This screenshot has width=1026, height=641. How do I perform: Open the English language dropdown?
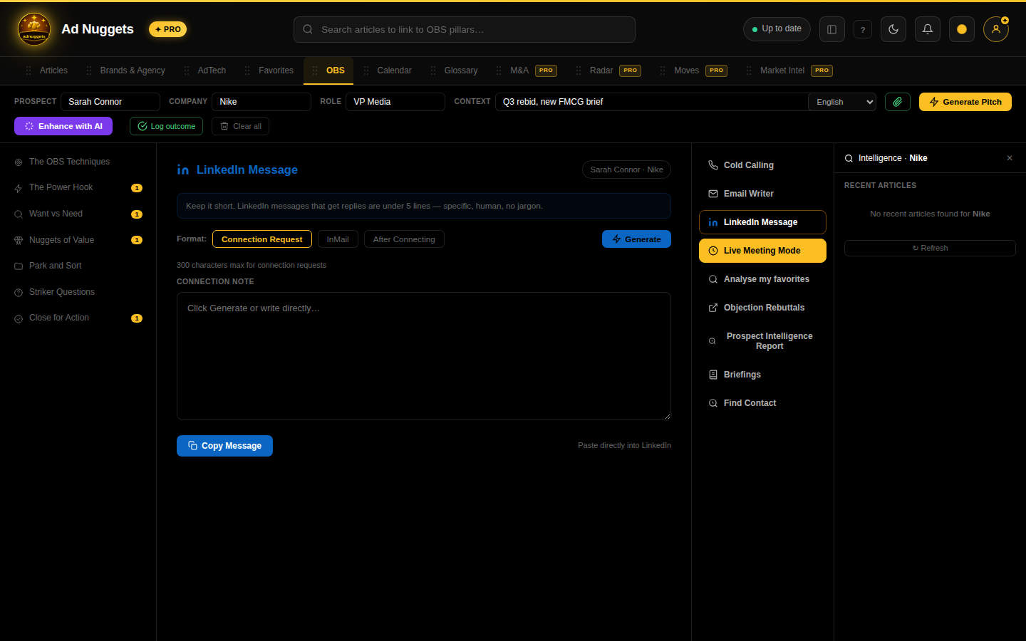843,102
